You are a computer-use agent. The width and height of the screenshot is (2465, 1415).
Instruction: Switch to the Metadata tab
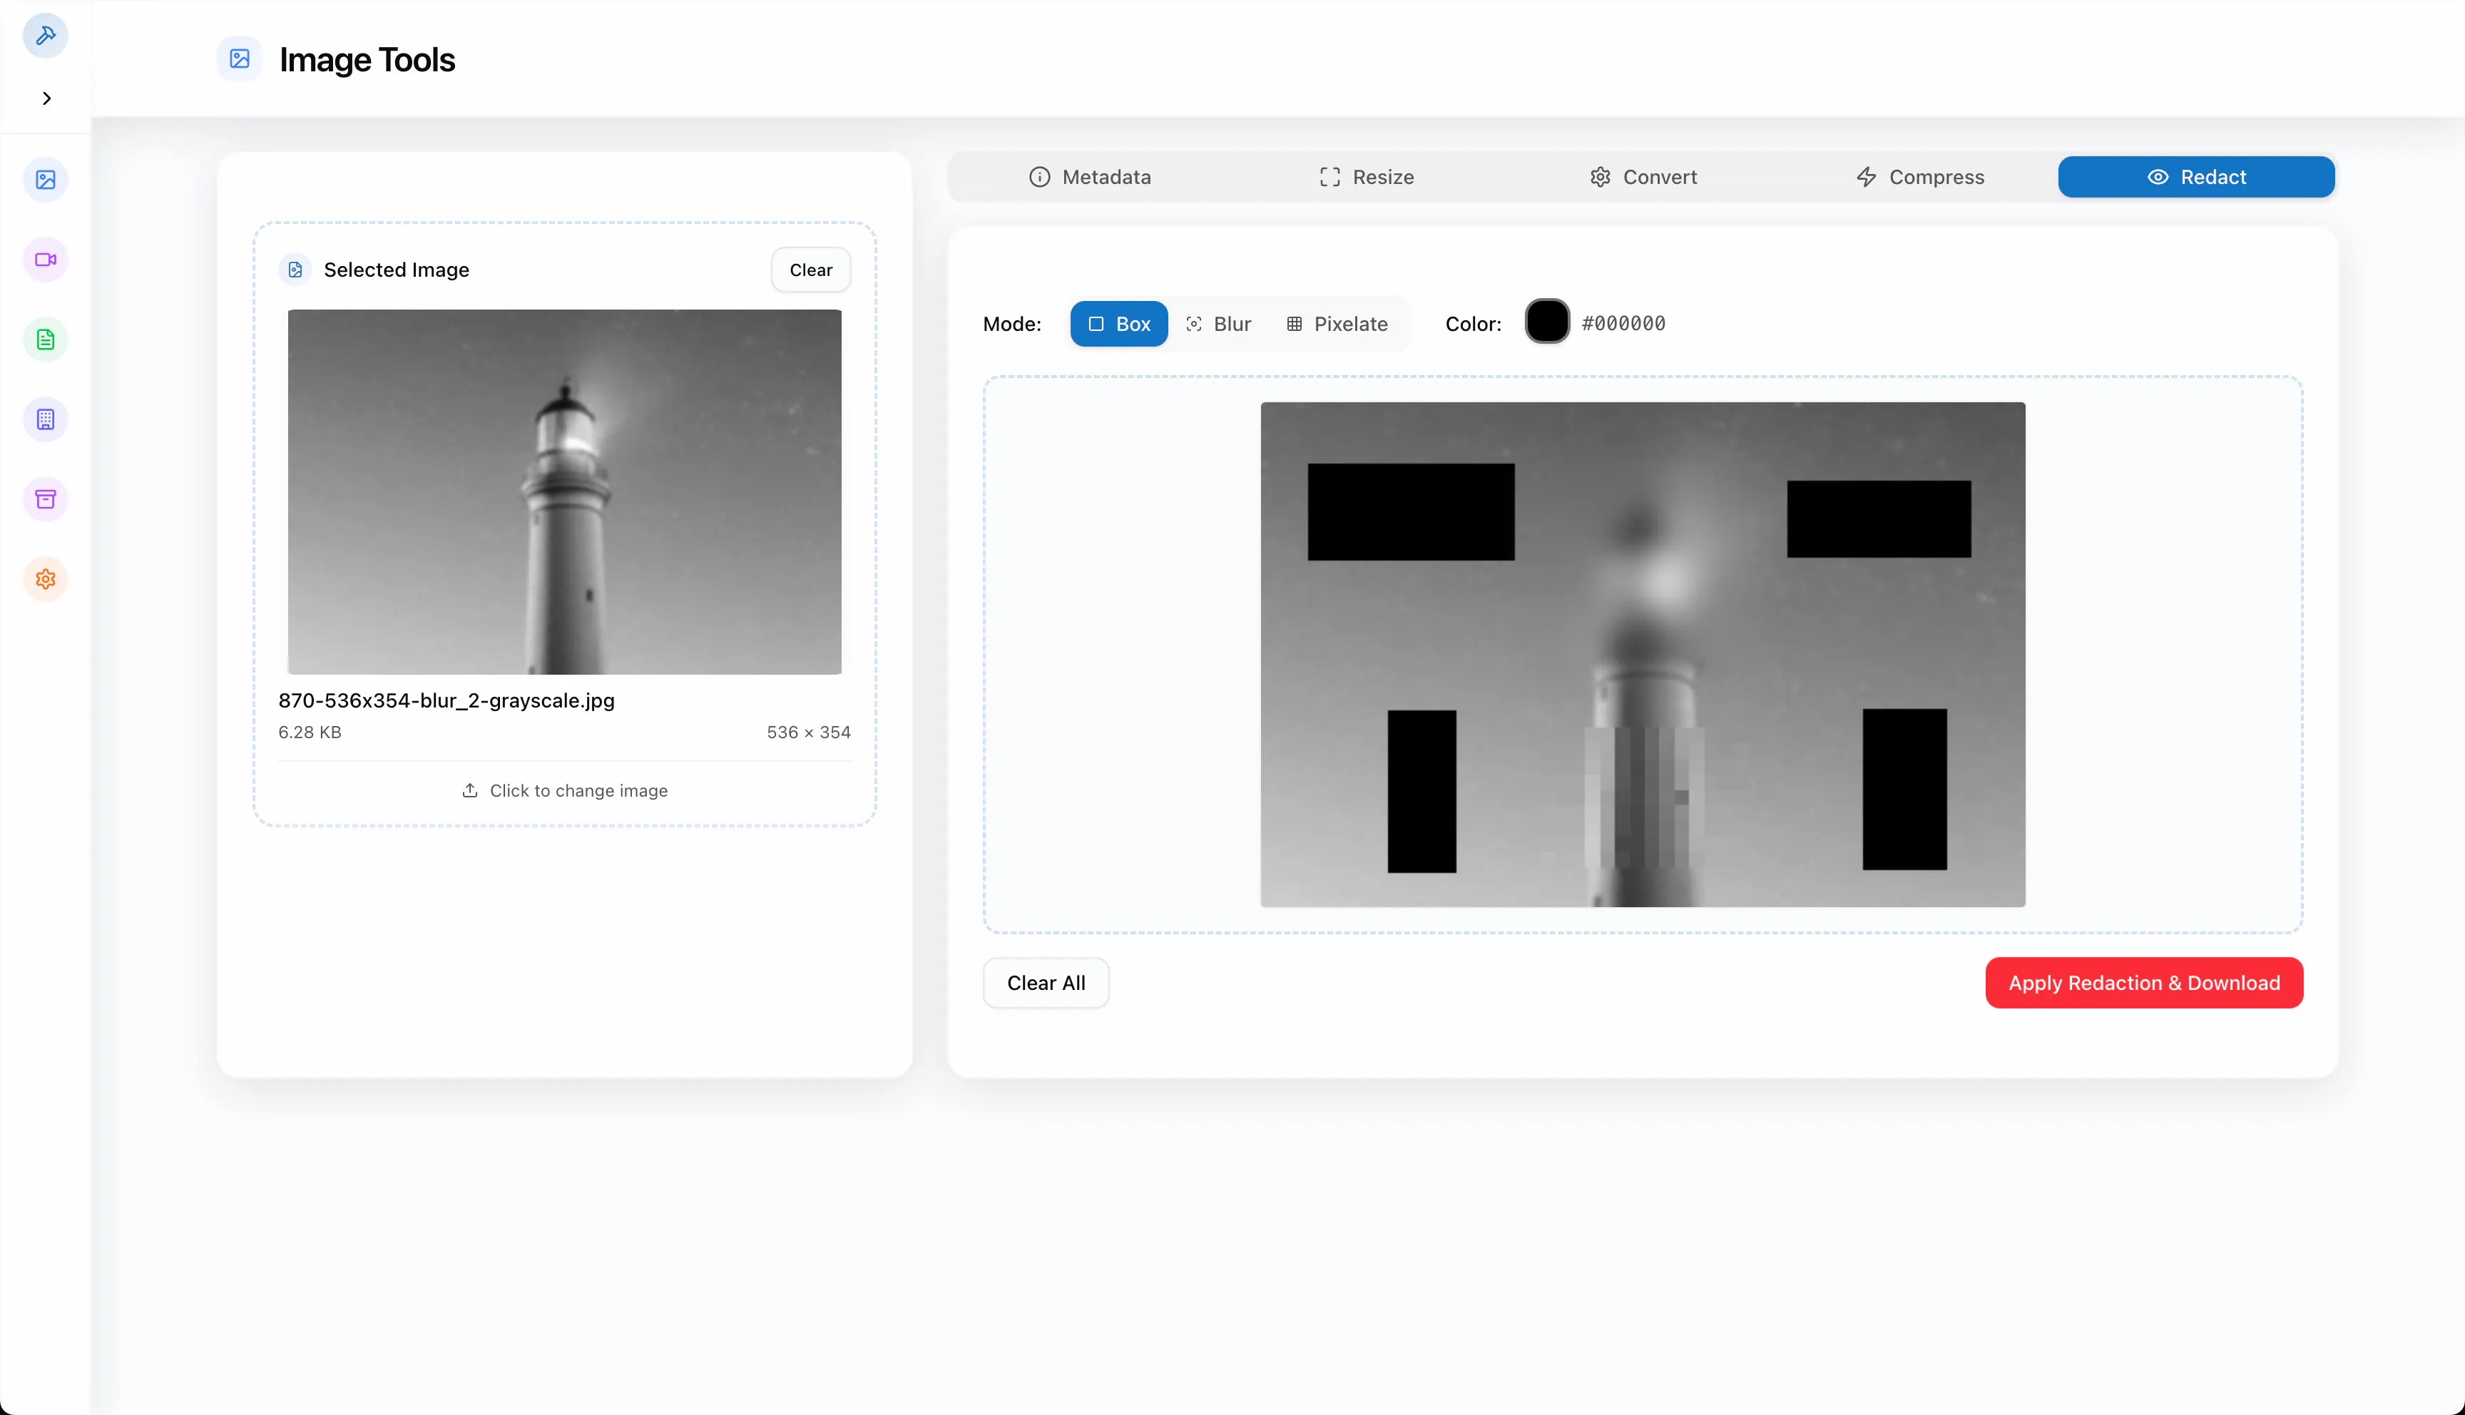point(1089,177)
